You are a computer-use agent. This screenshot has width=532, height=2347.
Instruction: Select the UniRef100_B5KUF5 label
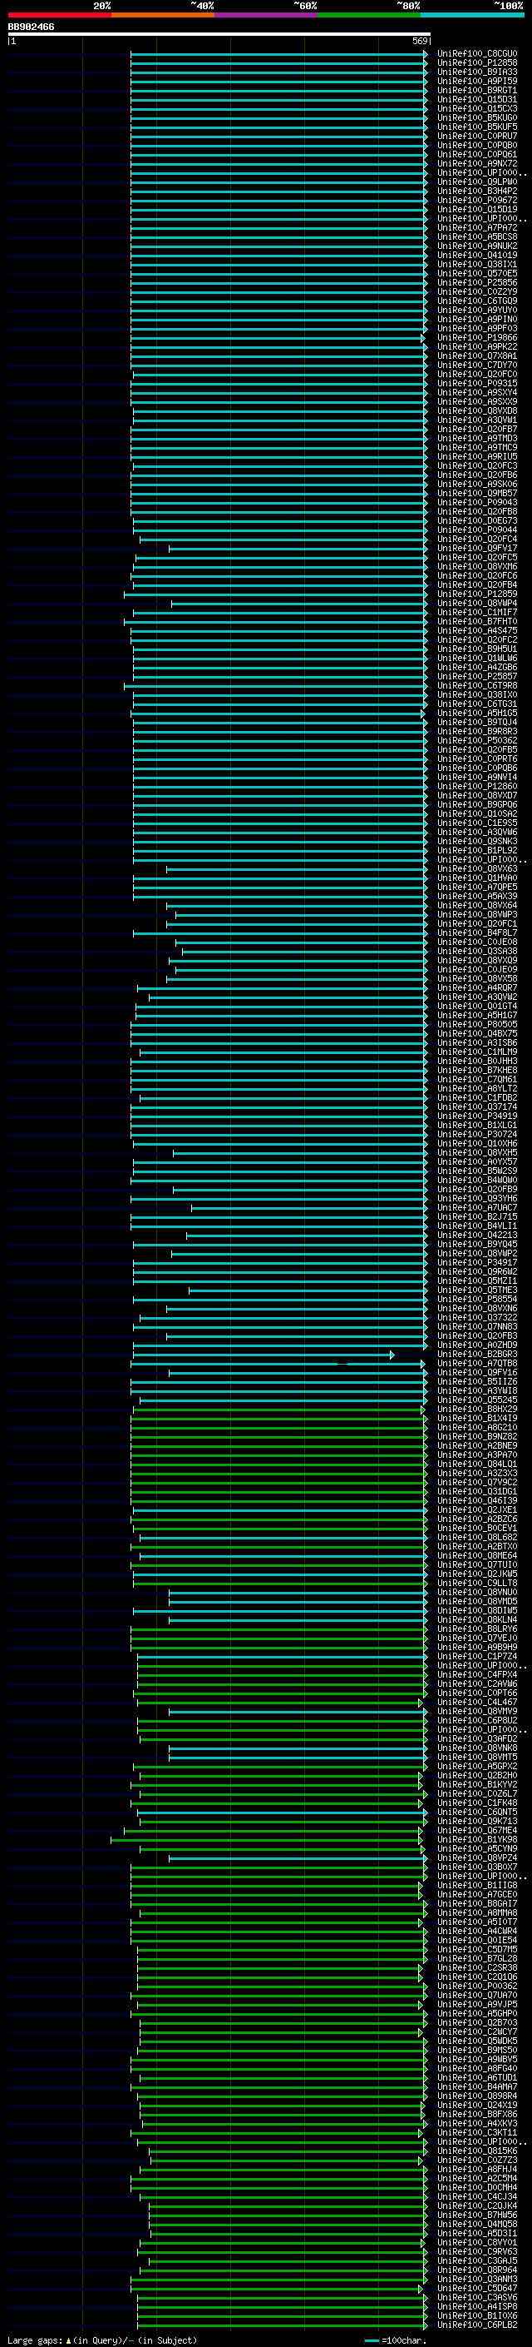476,127
